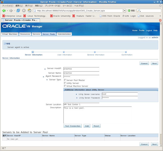Click the bottom Cancel button

click(144, 144)
